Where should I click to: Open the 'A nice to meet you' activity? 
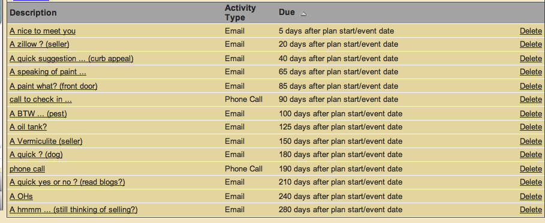[x=43, y=31]
